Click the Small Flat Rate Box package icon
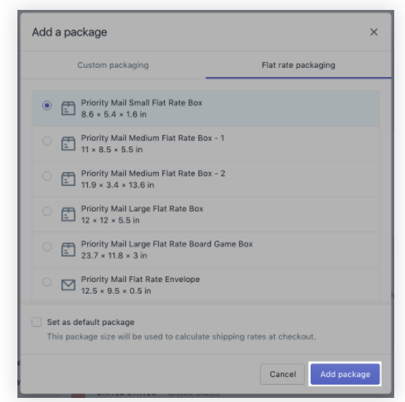Screen dimensions: 405x402 tap(68, 108)
